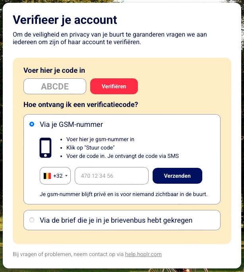
Task: Focus the ABCDE code input field
Action: [55, 86]
